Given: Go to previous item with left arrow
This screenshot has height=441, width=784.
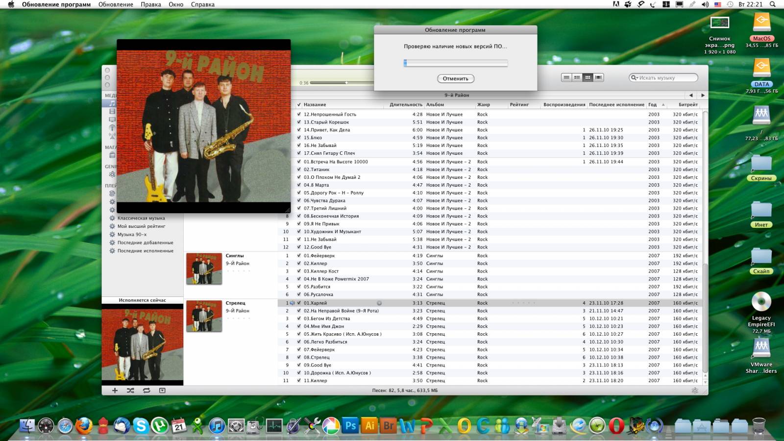Looking at the screenshot, I should 691,95.
